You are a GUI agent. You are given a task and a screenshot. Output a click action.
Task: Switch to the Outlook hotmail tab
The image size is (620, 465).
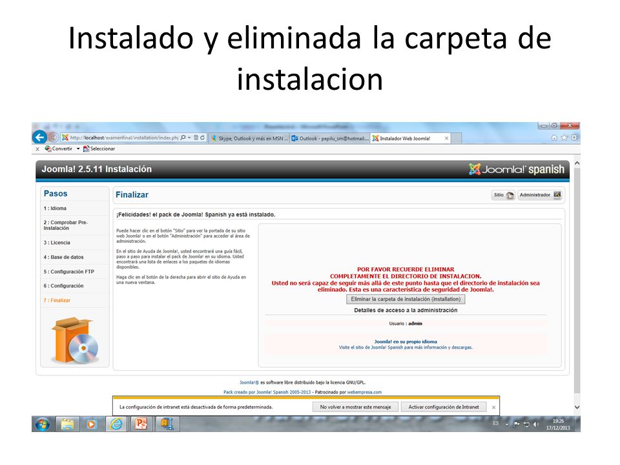[x=330, y=138]
